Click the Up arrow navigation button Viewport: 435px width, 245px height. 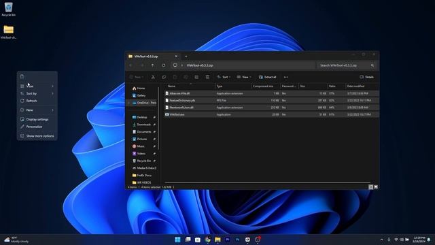[x=152, y=65]
